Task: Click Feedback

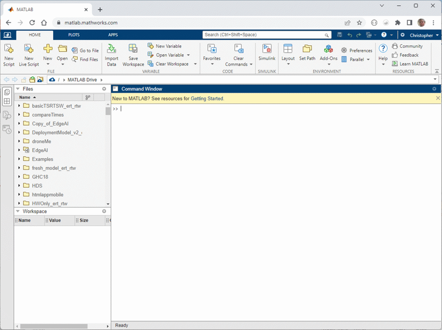Action: (x=405, y=55)
